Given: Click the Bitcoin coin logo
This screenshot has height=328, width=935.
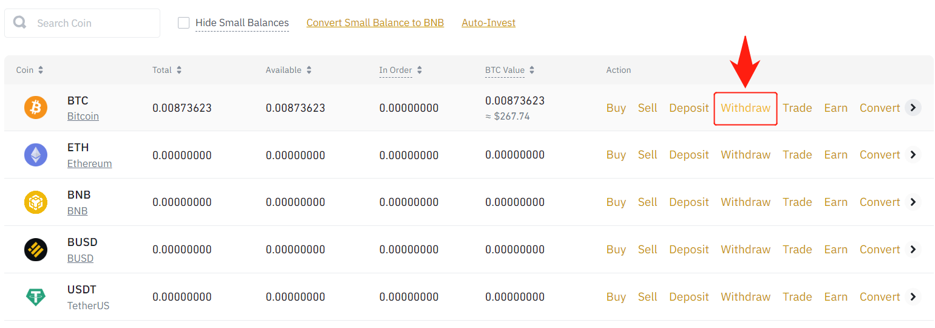Looking at the screenshot, I should [x=36, y=108].
